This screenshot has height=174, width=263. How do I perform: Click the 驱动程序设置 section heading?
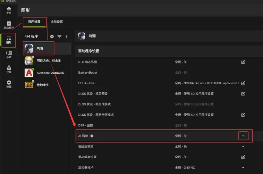click(89, 51)
